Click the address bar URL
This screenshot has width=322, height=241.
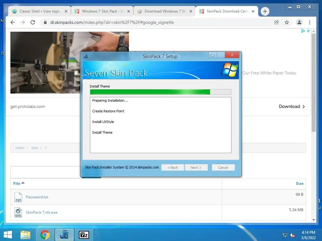click(x=112, y=22)
